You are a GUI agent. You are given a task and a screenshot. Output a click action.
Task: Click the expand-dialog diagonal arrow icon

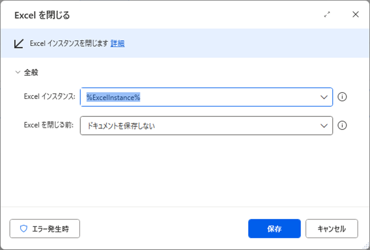pyautogui.click(x=327, y=14)
